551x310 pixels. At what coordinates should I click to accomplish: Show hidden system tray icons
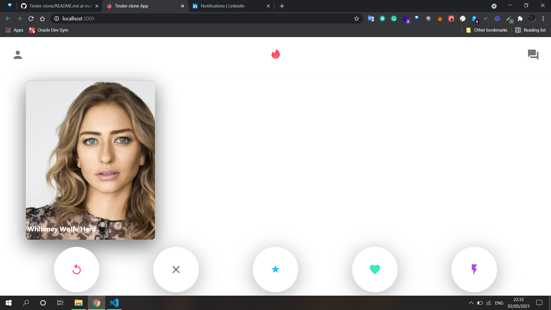point(471,303)
